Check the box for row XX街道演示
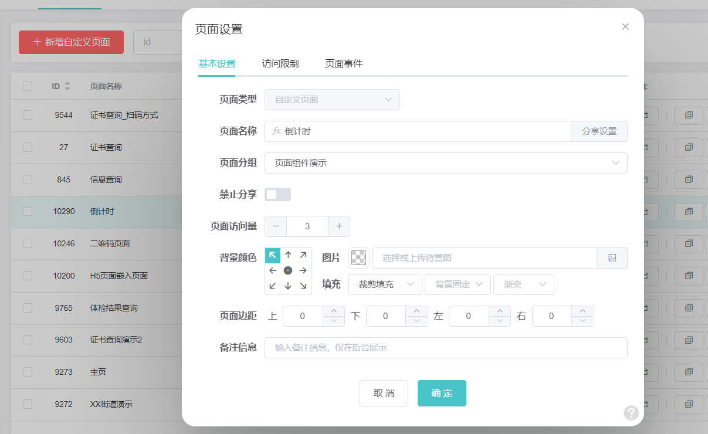The image size is (708, 434). [28, 404]
